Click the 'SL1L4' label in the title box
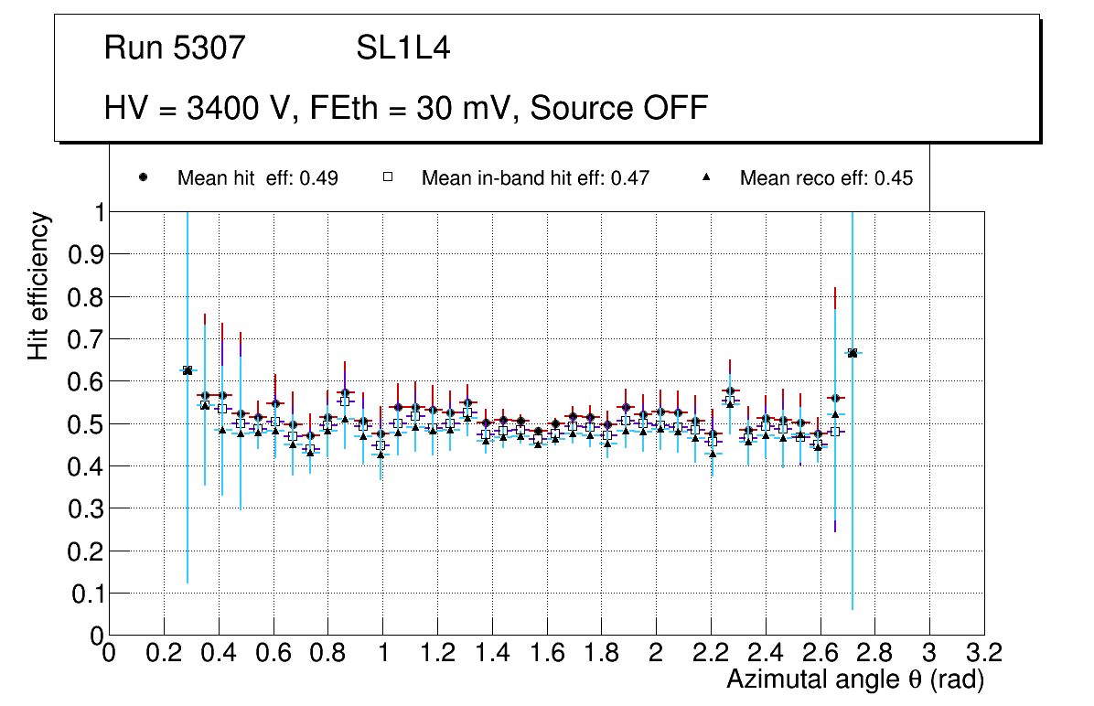Screen dimensions: 1094x706 click(402, 48)
